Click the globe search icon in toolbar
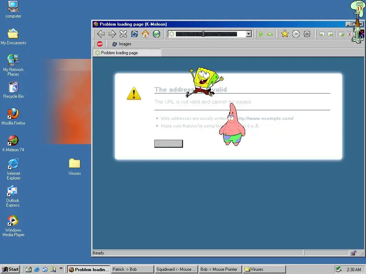 (x=157, y=34)
